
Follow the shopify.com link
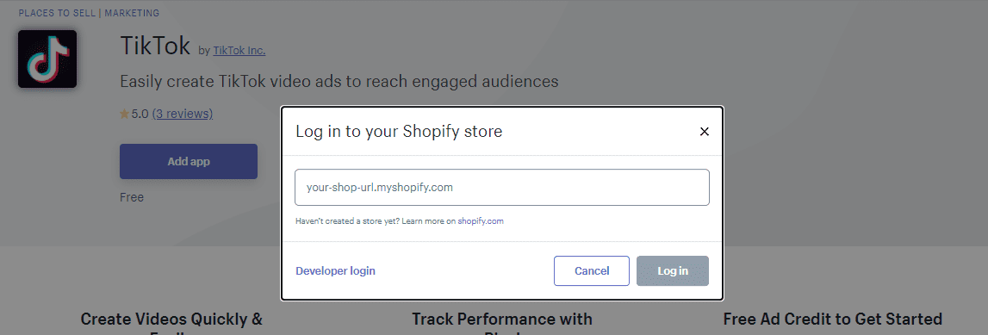481,221
